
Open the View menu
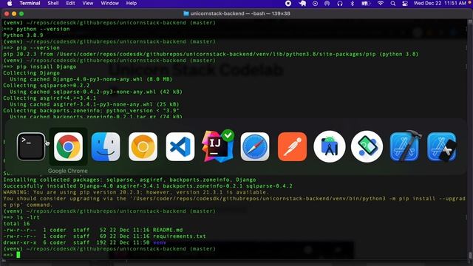click(x=88, y=3)
